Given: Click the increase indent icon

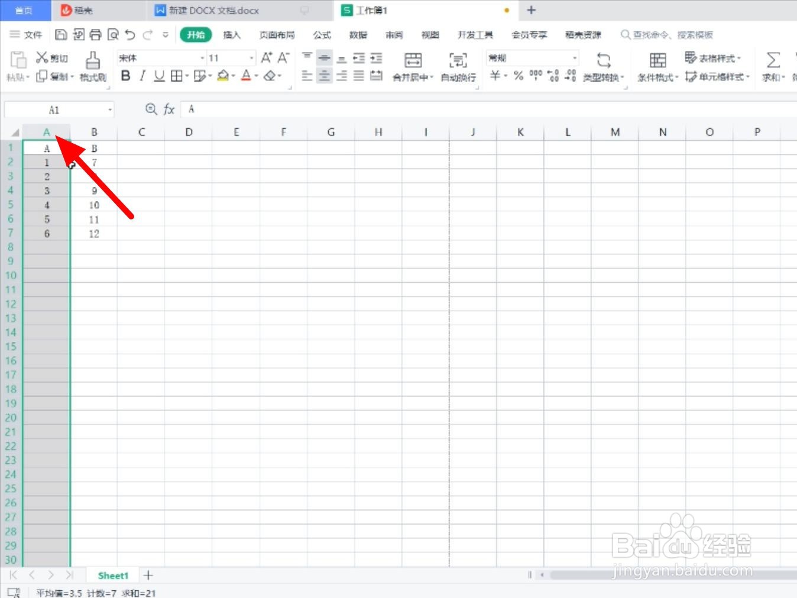Looking at the screenshot, I should point(376,58).
